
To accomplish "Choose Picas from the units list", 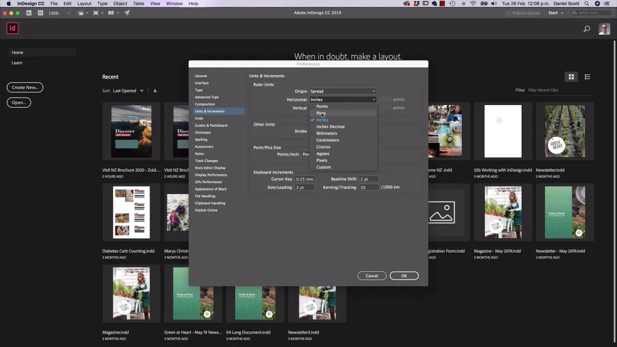I will 343,113.
